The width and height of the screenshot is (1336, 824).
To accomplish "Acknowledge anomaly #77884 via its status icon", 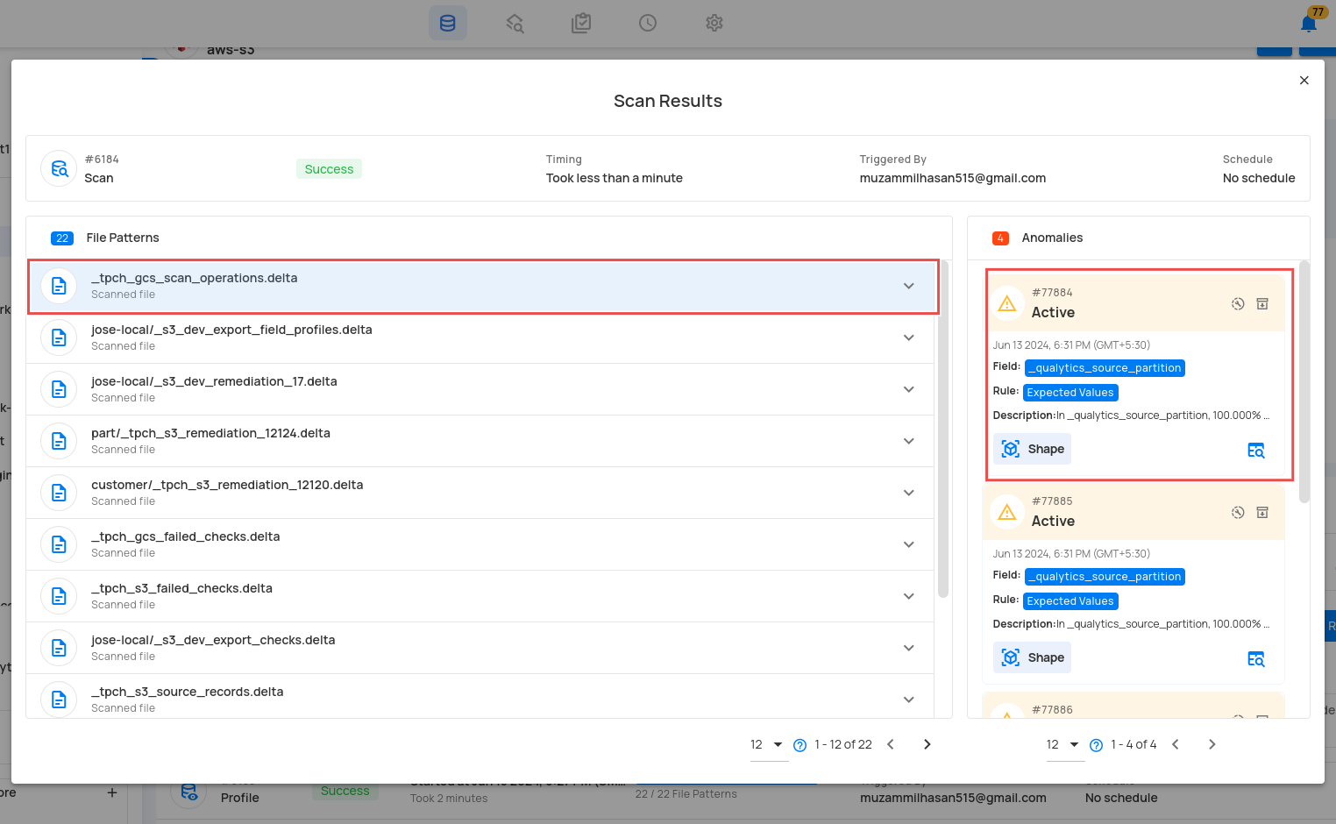I will tap(1238, 303).
